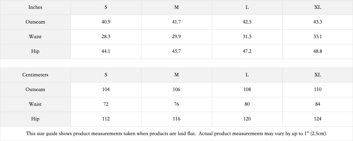Screen dimensions: 353x141
Task: Click the Centimeters table header cell
Action: click(35, 75)
